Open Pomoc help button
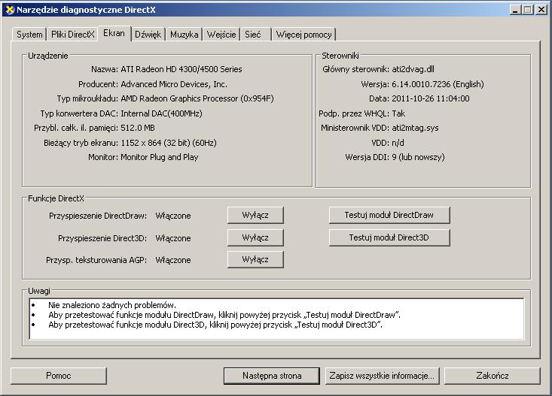The width and height of the screenshot is (552, 396). tap(59, 376)
